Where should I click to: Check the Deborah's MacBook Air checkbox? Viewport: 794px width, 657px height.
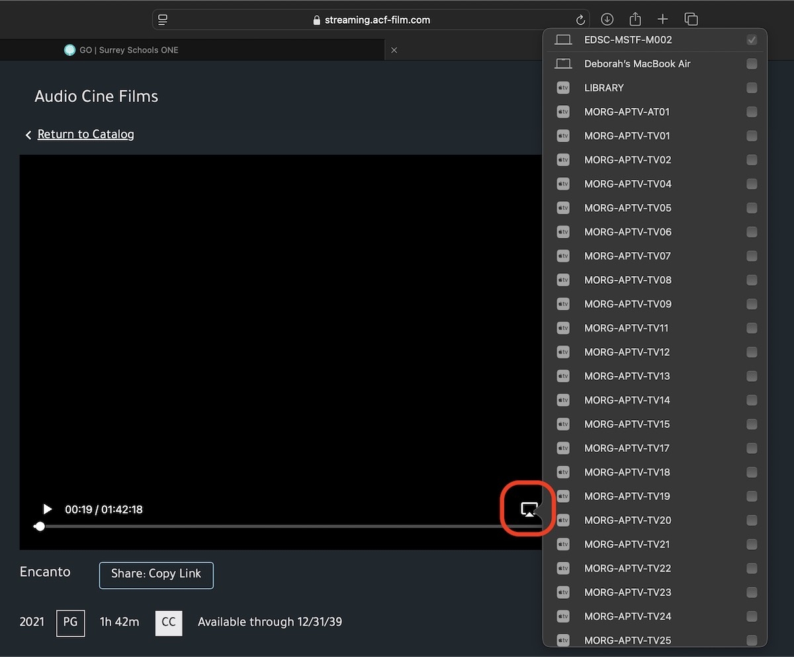(752, 64)
